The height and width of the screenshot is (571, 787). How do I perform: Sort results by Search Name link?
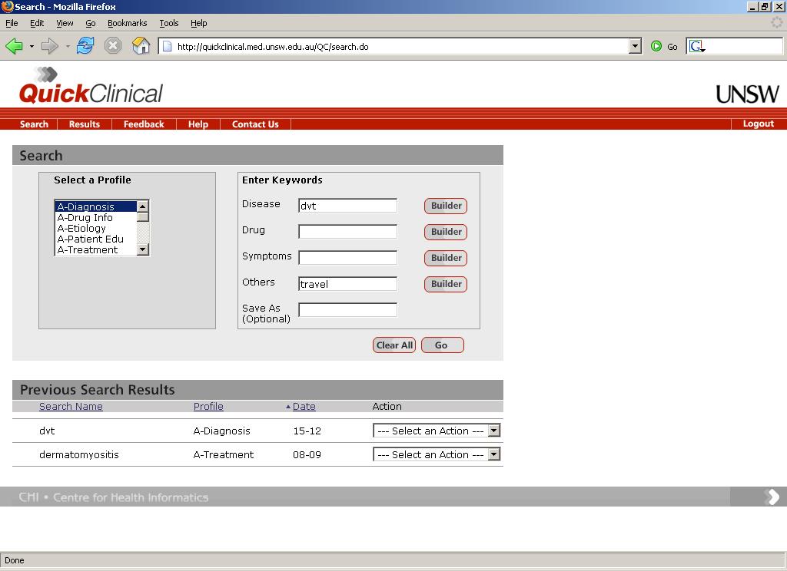(71, 407)
